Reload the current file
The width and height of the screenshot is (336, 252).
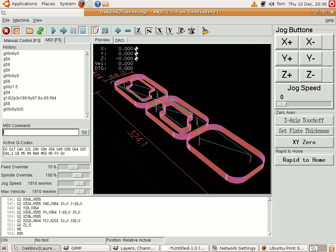[40, 31]
